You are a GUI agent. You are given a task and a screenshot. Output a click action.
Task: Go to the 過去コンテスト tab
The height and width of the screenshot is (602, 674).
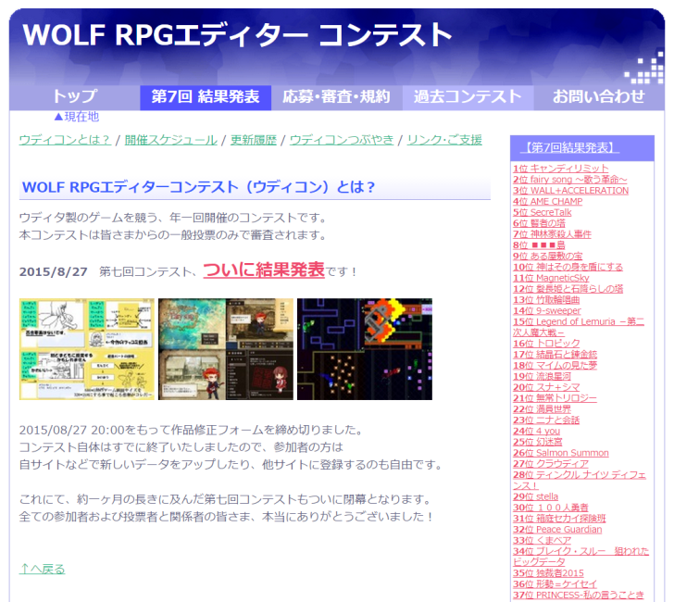click(x=468, y=97)
